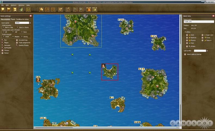215x131 pixels.
Task: Click the orange volcano toolbar icon
Action: coord(88,10)
